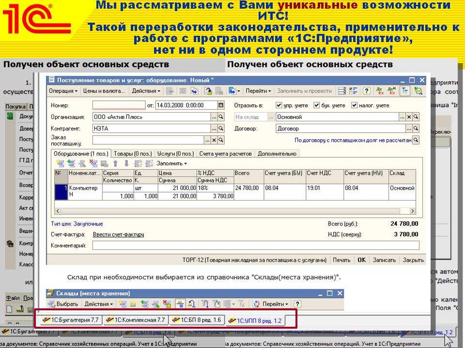
Task: Toggle the налог. учете checkbox
Action: pyautogui.click(x=354, y=105)
